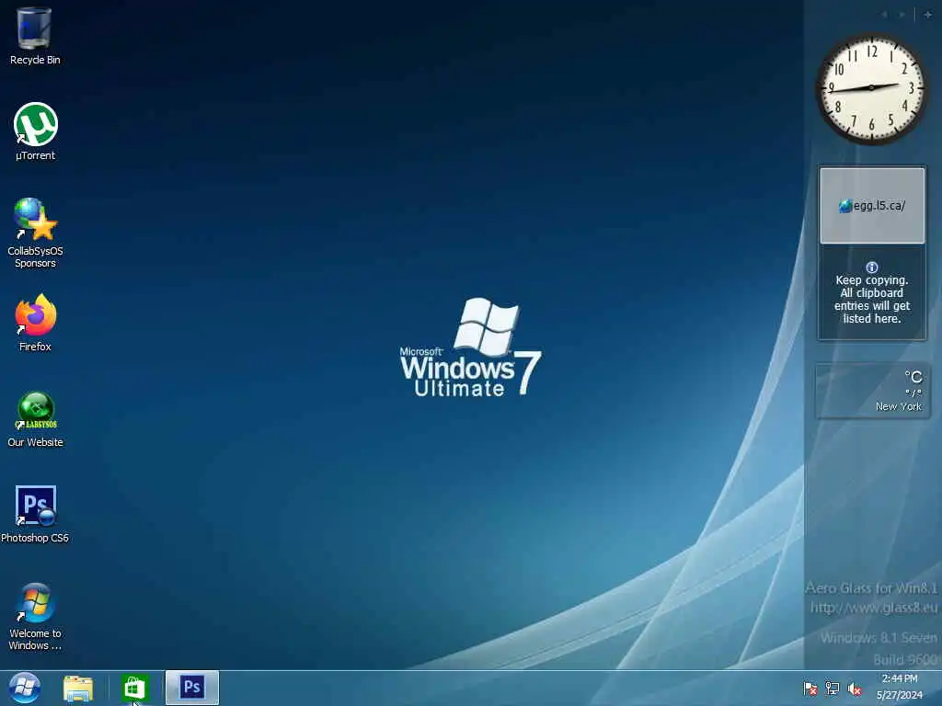Screen dimensions: 942x706
Task: Add a gadget with the sidebar plus button
Action: [927, 15]
